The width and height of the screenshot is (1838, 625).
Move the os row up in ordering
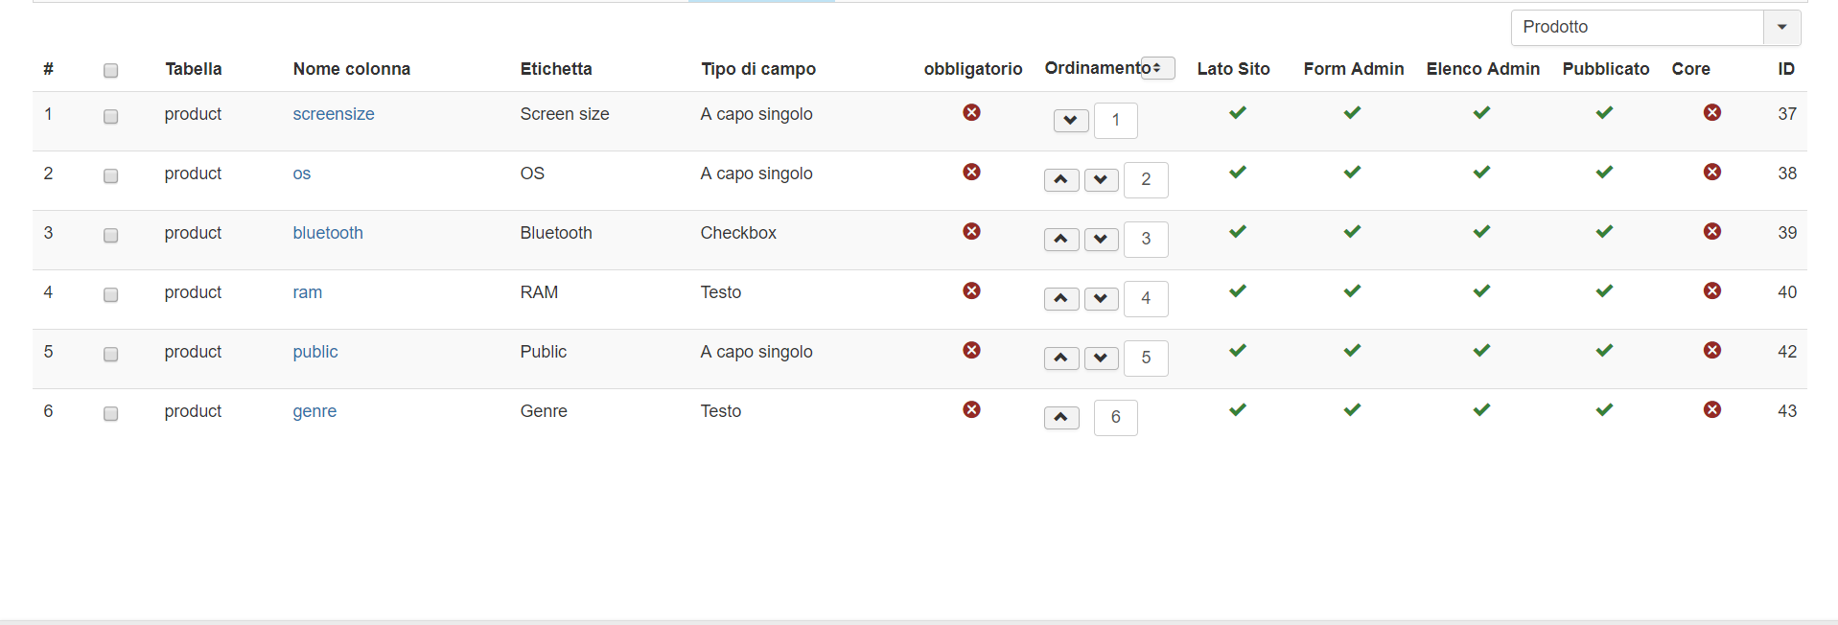click(1060, 180)
